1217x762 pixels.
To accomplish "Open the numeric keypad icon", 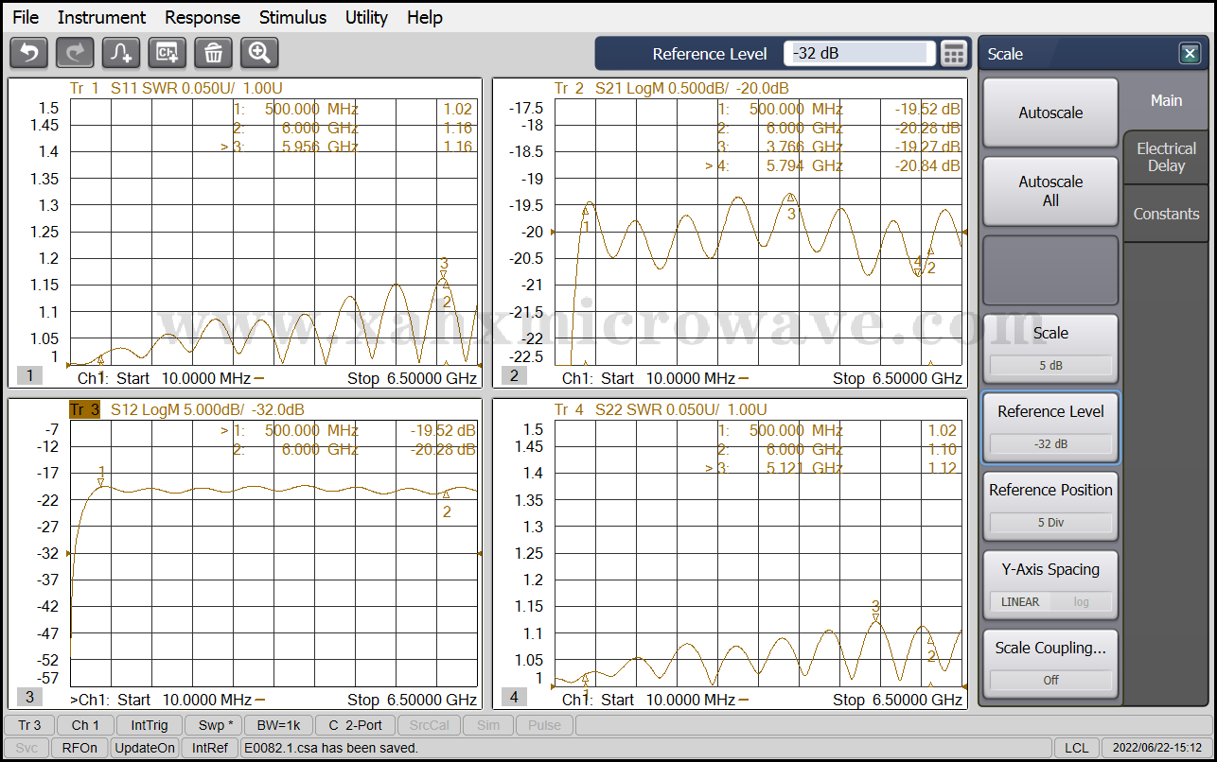I will coord(954,54).
